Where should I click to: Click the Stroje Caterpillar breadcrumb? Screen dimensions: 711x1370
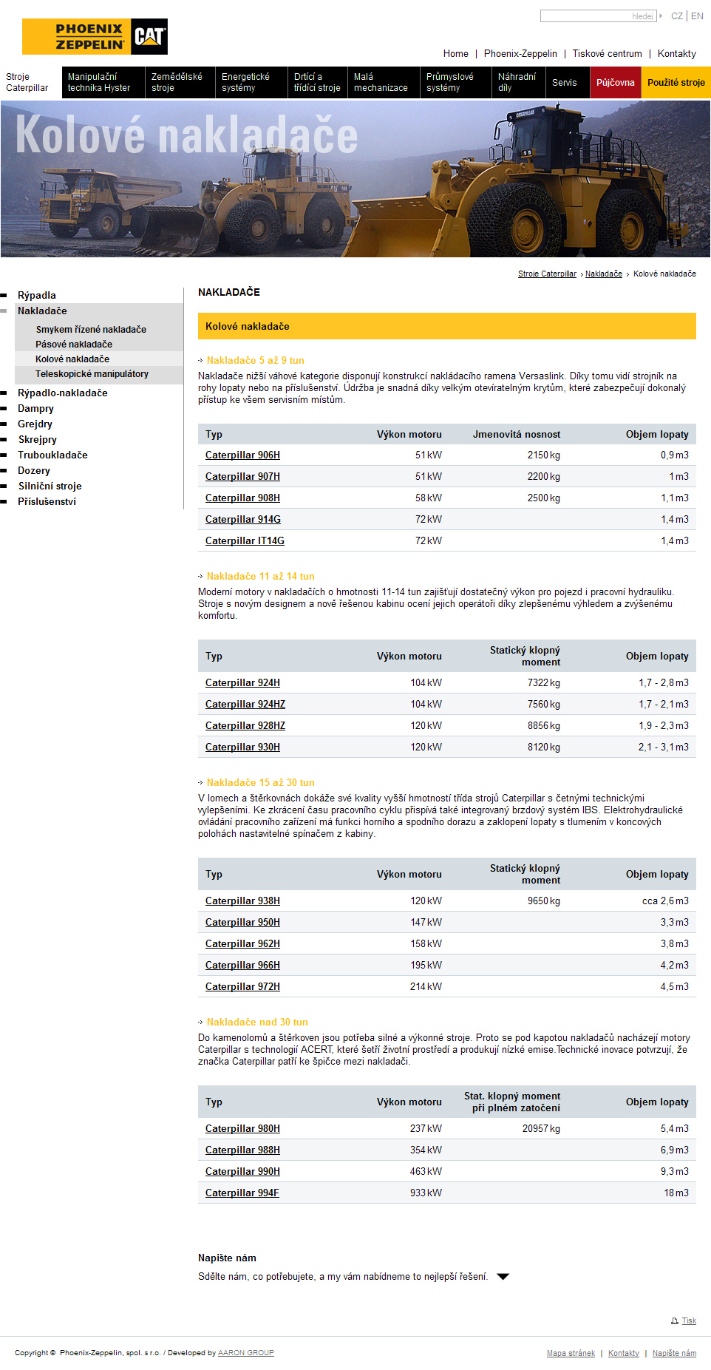(x=547, y=274)
